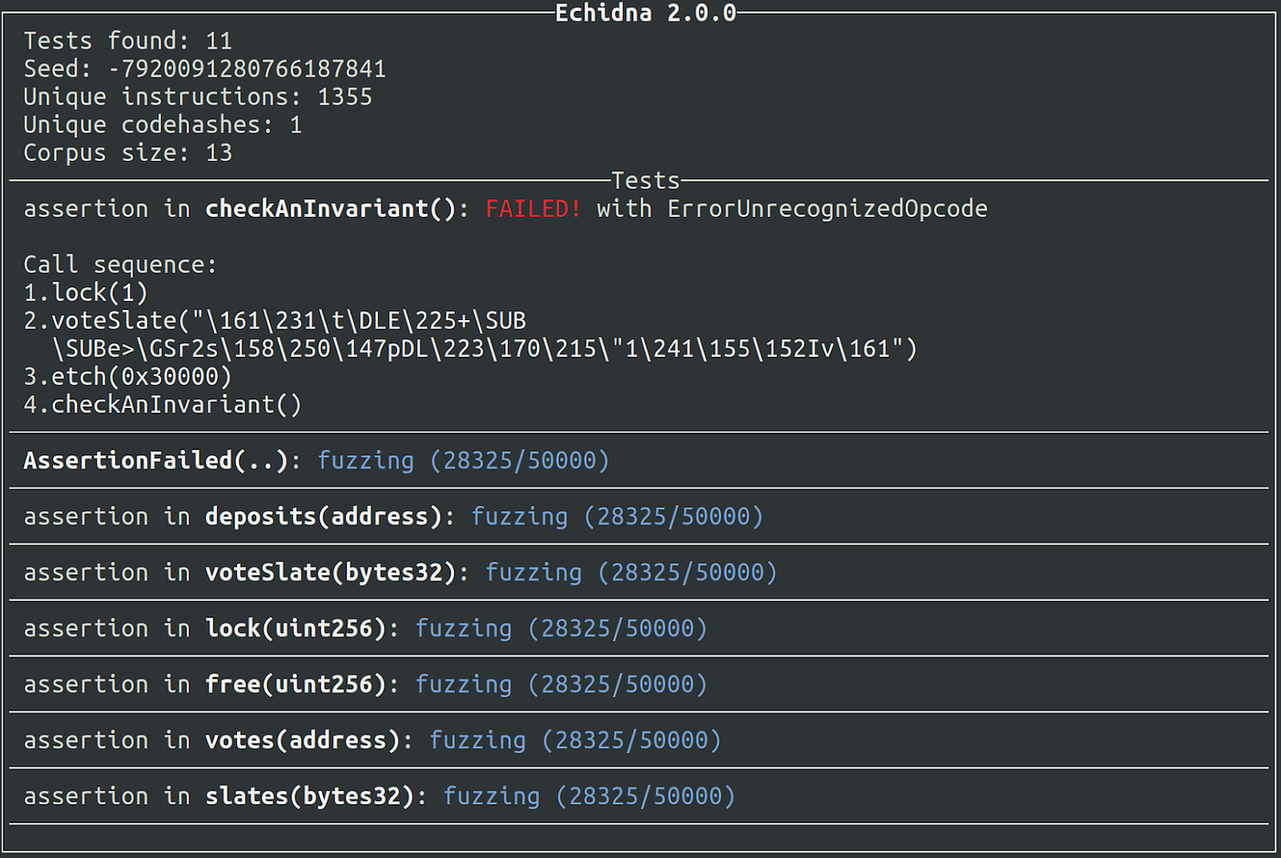1281x858 pixels.
Task: Click call sequence step 4.checkAnInvariant()
Action: click(163, 404)
